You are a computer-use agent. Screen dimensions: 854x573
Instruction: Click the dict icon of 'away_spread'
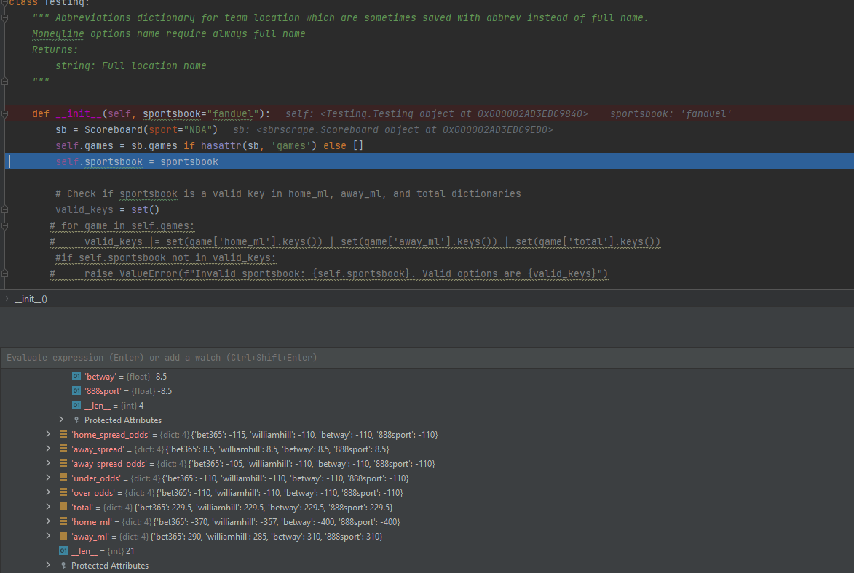coord(63,449)
